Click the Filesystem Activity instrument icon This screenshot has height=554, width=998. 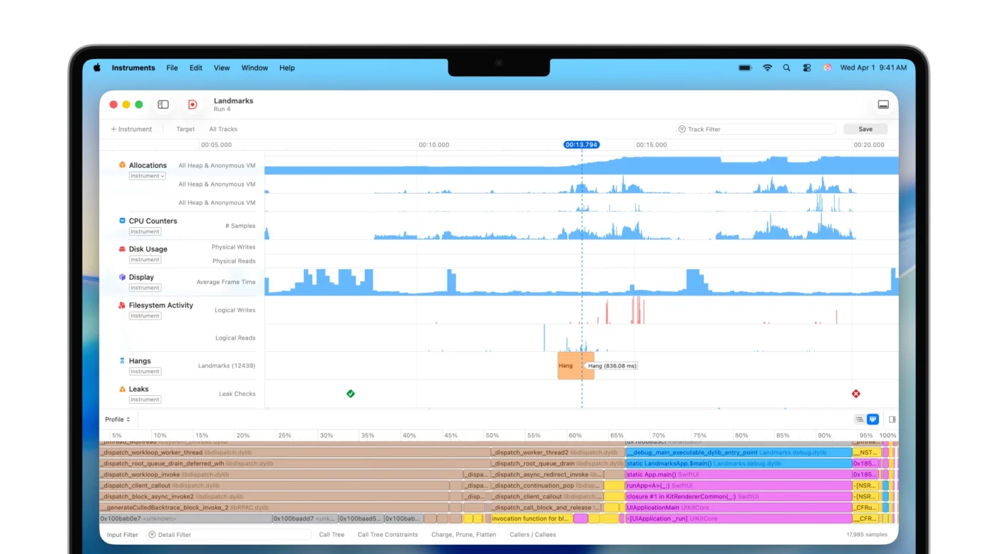point(122,305)
